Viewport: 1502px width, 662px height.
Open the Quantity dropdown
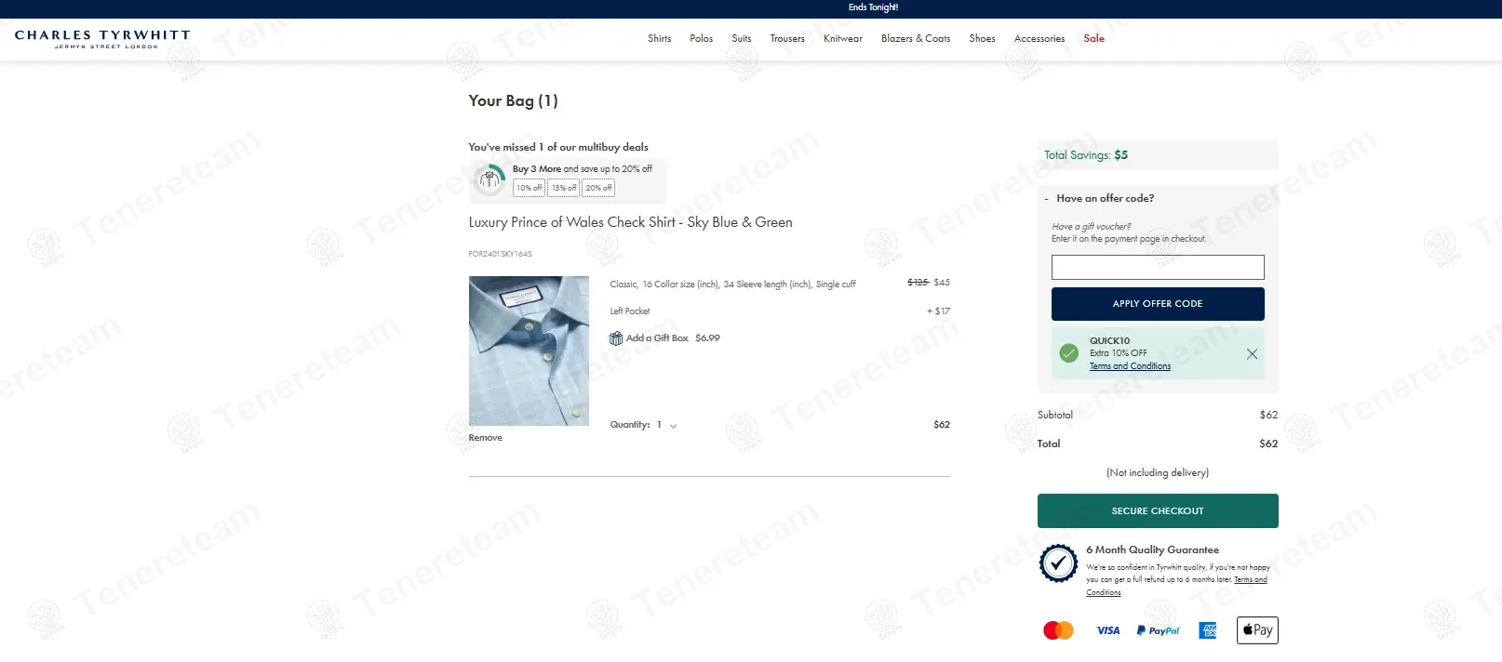[666, 425]
